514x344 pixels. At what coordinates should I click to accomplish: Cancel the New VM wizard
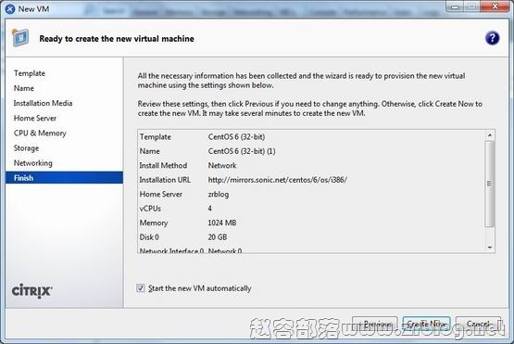click(x=478, y=324)
